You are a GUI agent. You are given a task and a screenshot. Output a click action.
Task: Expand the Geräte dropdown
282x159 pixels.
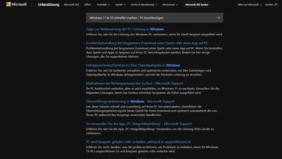click(120, 5)
